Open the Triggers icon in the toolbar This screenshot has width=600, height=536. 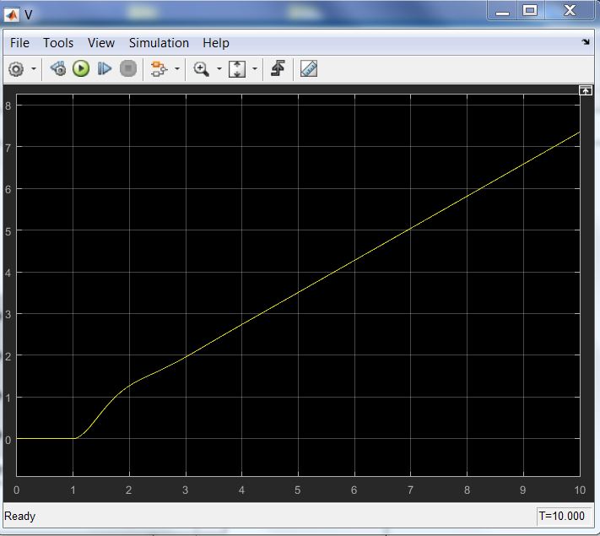click(278, 68)
